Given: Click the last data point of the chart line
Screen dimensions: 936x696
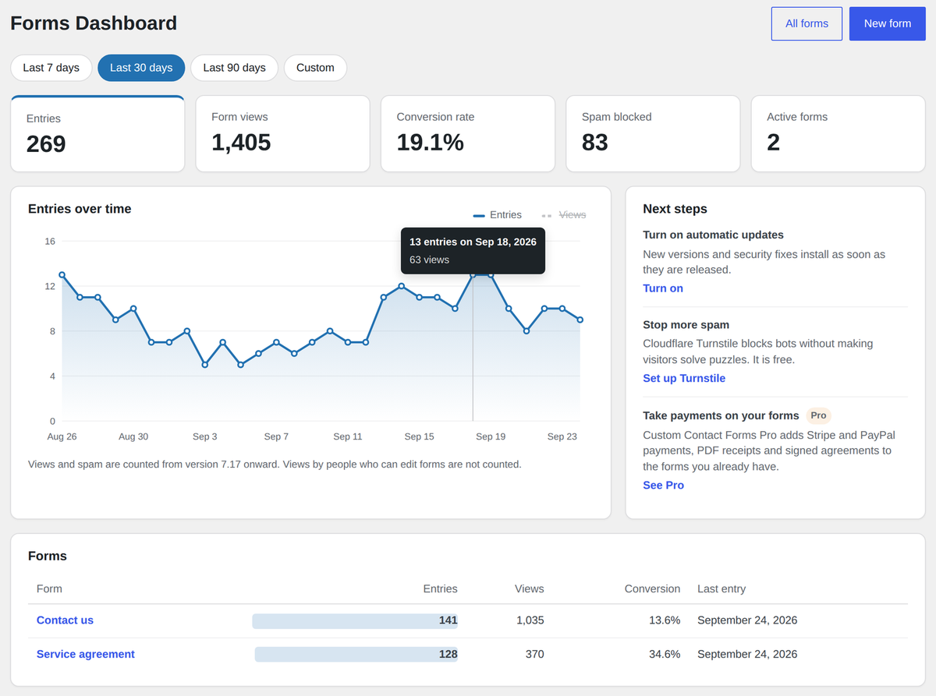Looking at the screenshot, I should click(580, 320).
